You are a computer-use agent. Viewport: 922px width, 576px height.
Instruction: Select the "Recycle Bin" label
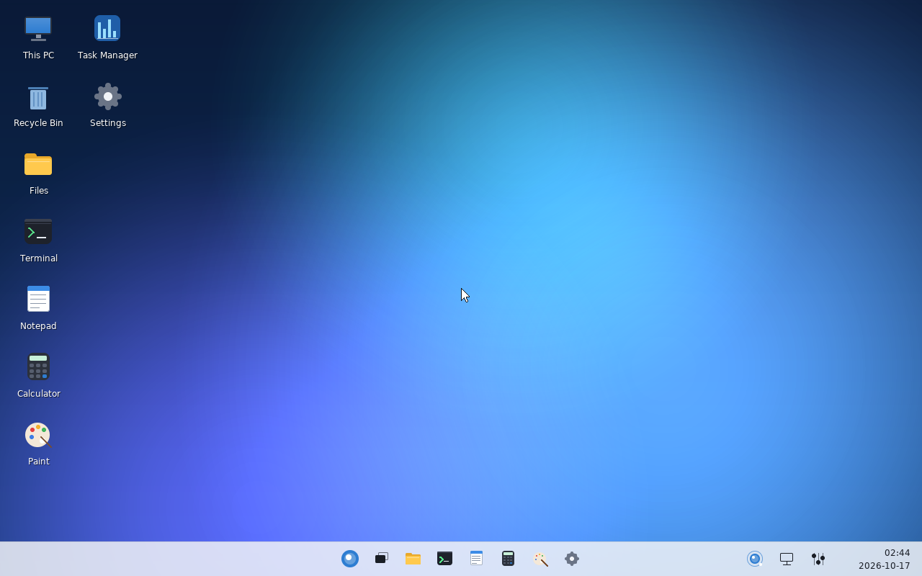pos(38,123)
